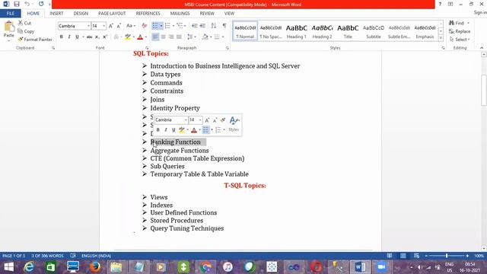Screen dimensions: 487x274
Task: Open the mini toolbar font size dropdown
Action: (200, 120)
